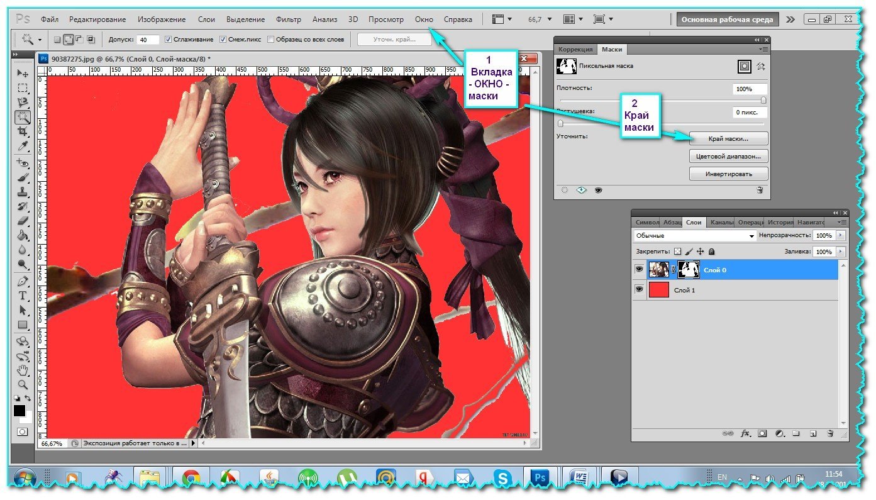Add a pixel mask in Masks panel
The image size is (876, 500).
click(744, 66)
